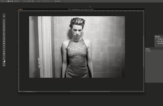Toggle Quick Mask mode in toolbar
163x106 pixels.
click(4, 63)
